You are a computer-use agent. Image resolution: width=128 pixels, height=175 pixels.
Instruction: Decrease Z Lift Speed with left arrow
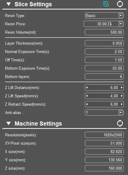pyautogui.click(x=87, y=96)
